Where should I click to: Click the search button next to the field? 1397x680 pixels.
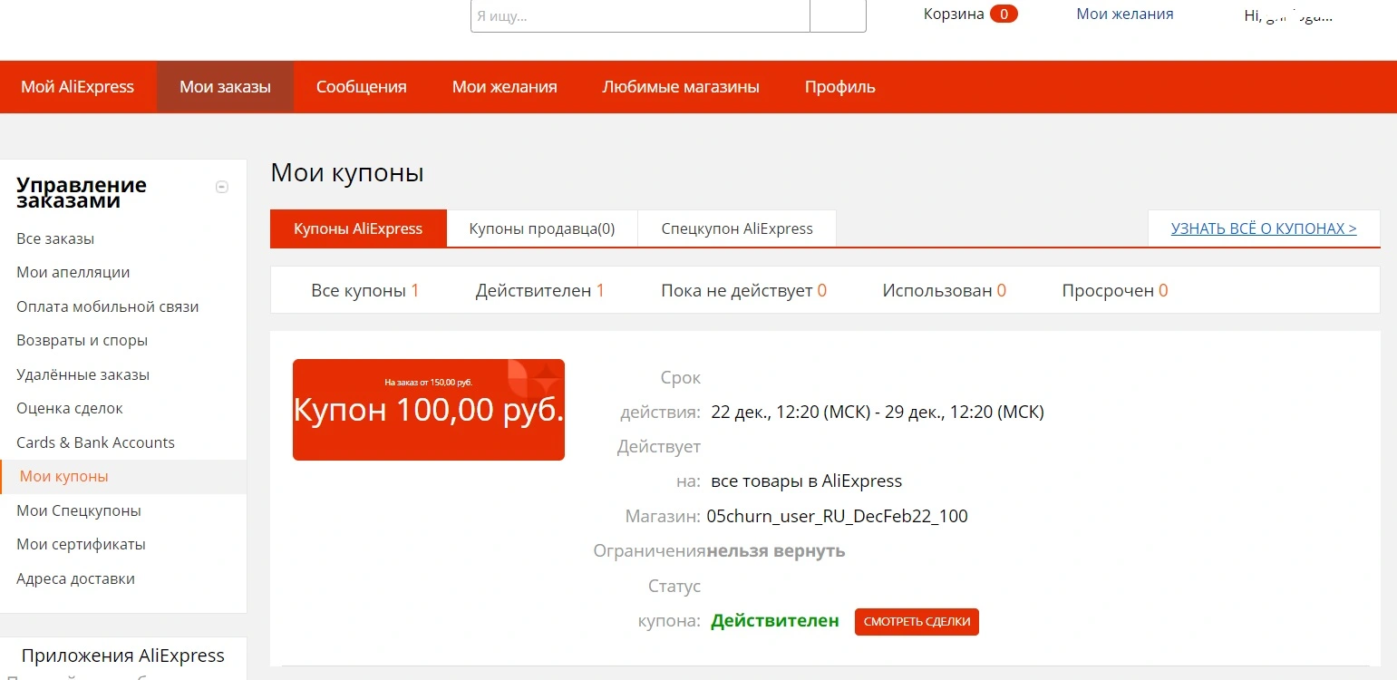click(x=838, y=15)
